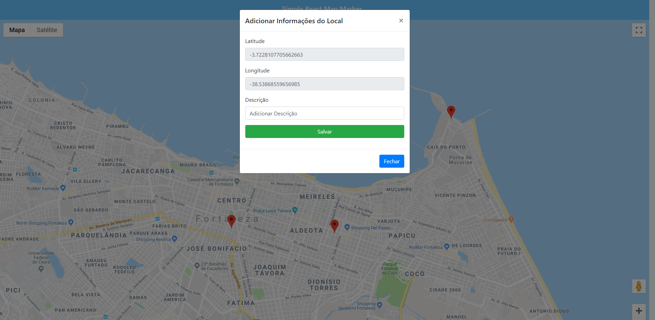655x320 pixels.
Task: Click the CAIS DO PORTO label
Action: (446, 147)
